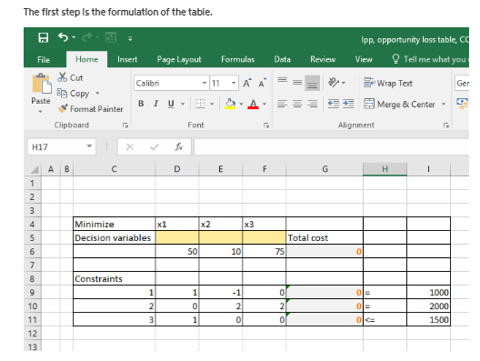Select row 9 header
Screen dimensions: 480x361
pyautogui.click(x=32, y=292)
